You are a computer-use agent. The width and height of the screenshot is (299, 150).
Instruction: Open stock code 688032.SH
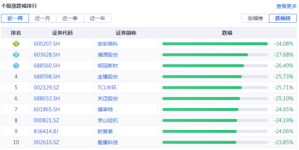click(47, 99)
